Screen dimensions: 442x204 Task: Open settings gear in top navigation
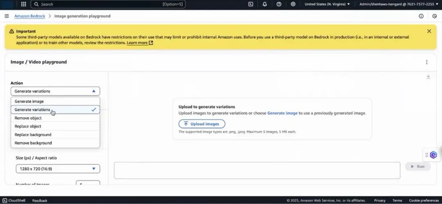(293, 4)
